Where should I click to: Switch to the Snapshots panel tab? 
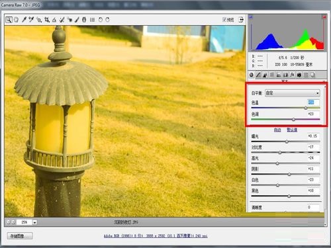point(312,75)
